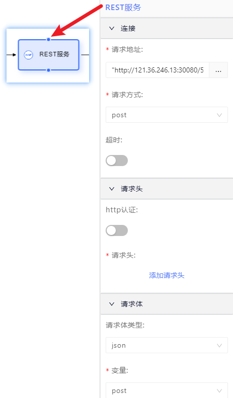Open the 请求体类型 dropdown showing json
Viewport: 233px width, 398px height.
[x=167, y=345]
